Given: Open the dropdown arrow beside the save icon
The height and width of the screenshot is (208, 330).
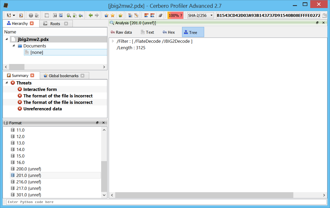Looking at the screenshot, I should coord(14,16).
